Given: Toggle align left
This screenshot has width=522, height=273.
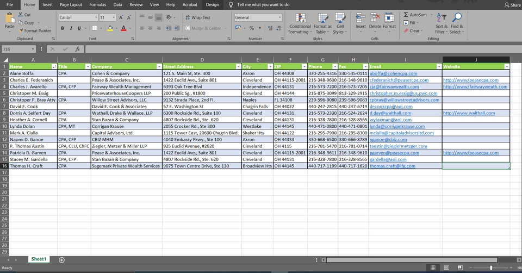Looking at the screenshot, I should coord(142,28).
